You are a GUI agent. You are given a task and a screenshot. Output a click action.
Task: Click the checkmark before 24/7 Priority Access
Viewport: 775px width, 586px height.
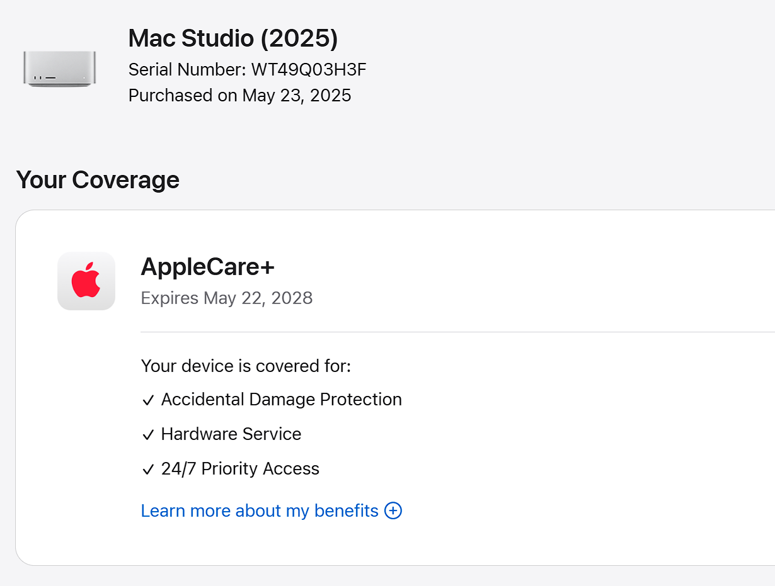[148, 470]
